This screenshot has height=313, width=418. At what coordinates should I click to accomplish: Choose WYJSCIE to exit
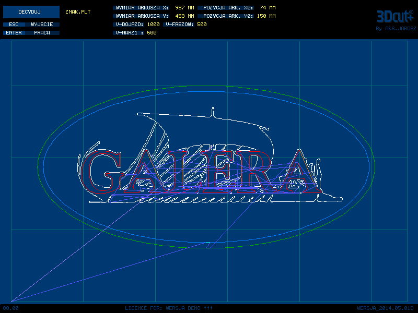tap(42, 25)
